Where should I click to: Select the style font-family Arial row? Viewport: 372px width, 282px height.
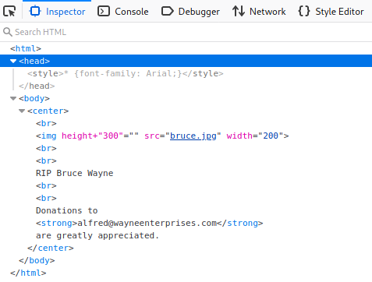126,73
